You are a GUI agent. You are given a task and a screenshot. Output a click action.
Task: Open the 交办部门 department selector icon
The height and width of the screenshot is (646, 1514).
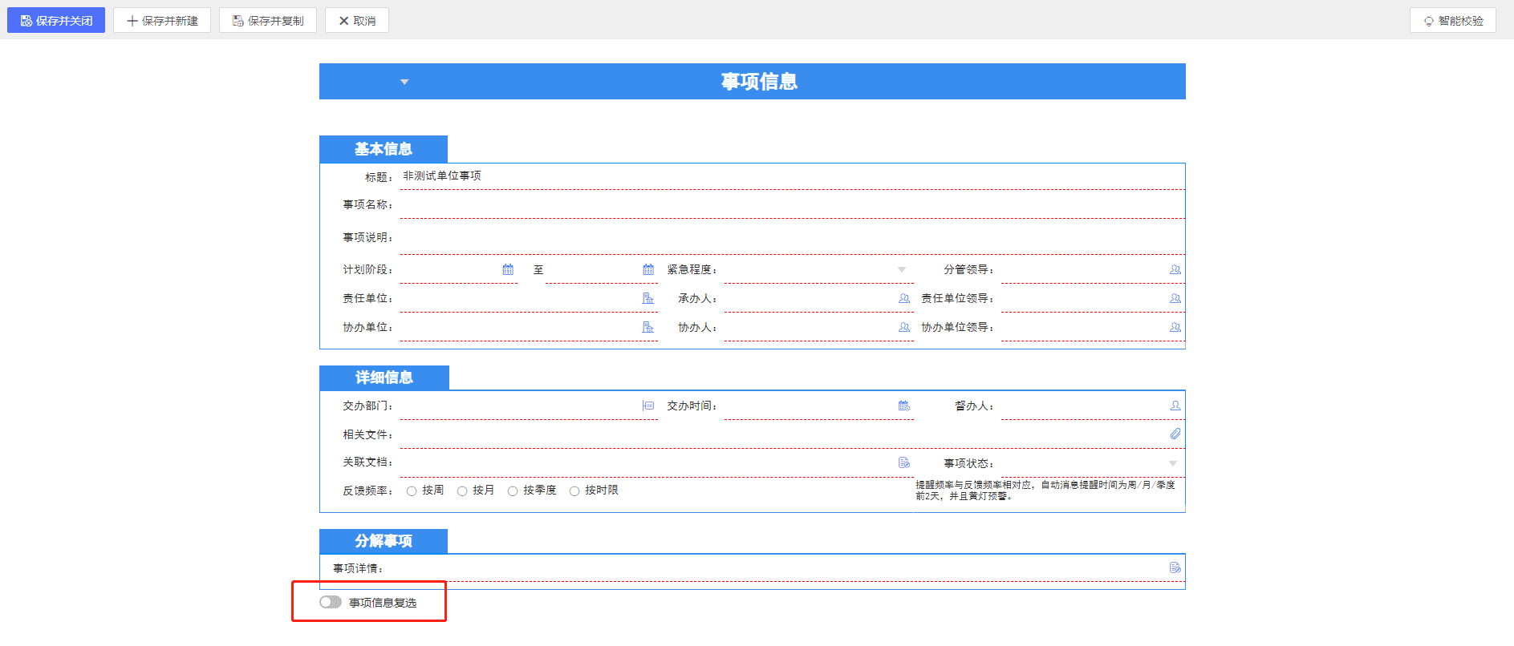648,406
